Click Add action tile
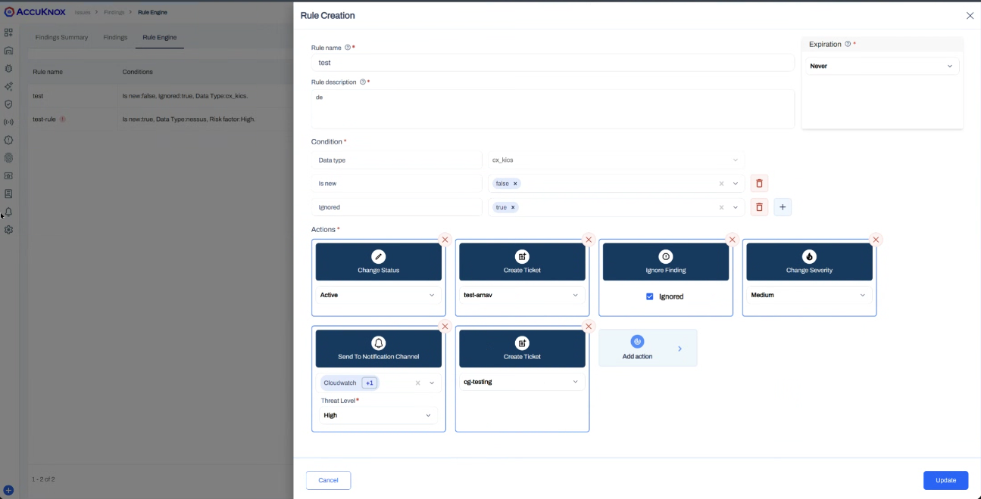This screenshot has width=981, height=499. pos(648,349)
